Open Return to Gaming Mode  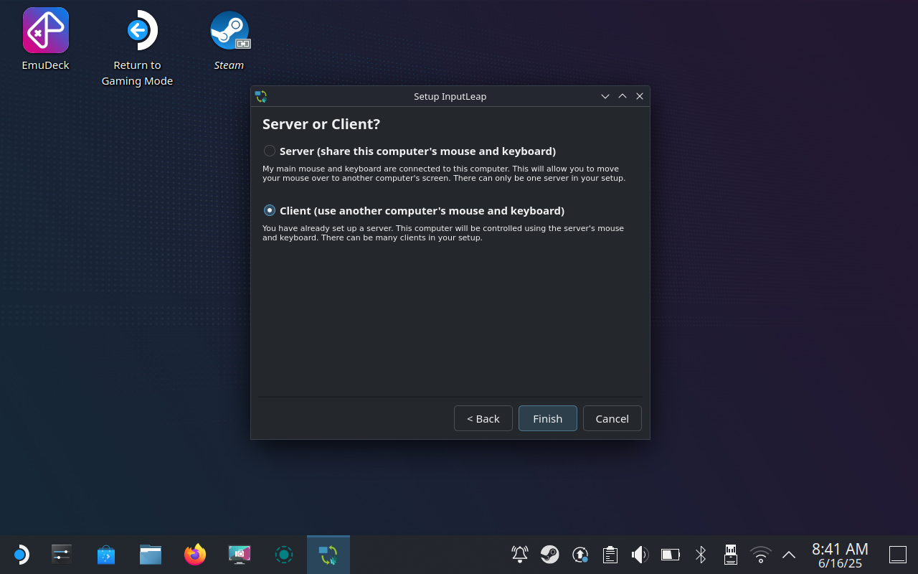click(136, 30)
